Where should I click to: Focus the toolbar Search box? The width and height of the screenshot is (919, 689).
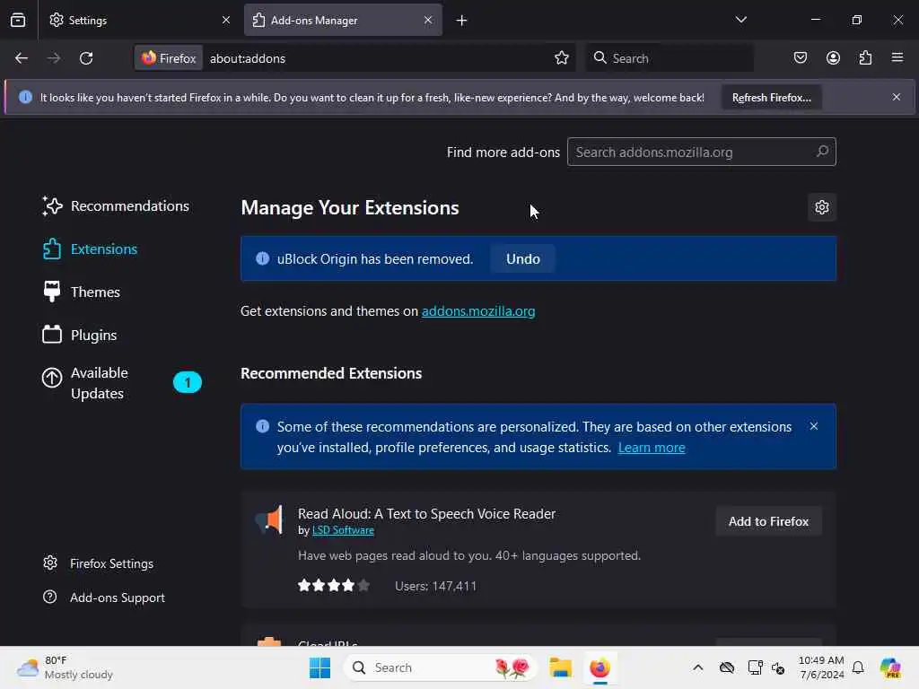tap(670, 58)
